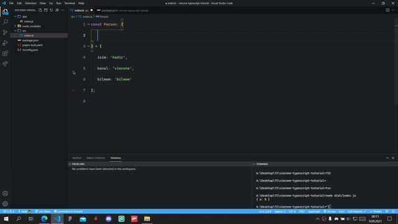Open the notifications bell in status bar
Viewport: 398px width, 224px height.
coord(393,212)
